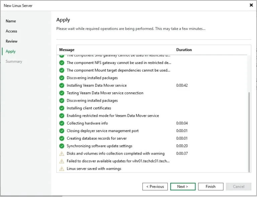Click the Finish button
This screenshot has width=257, height=197.
point(210,187)
